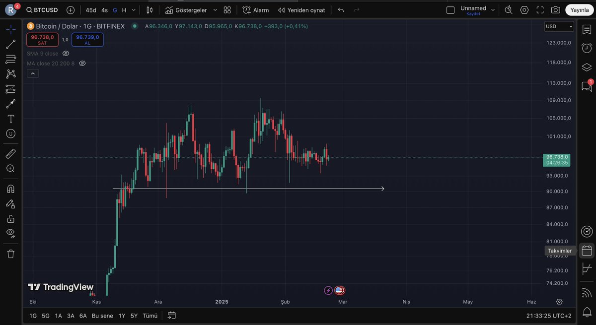Open the chat panel with unread badge
This screenshot has width=596, height=325.
coord(587,86)
